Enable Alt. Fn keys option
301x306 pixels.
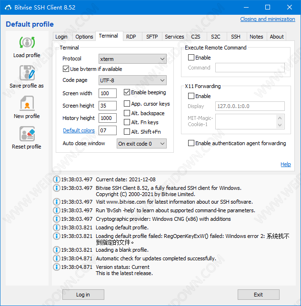click(127, 122)
